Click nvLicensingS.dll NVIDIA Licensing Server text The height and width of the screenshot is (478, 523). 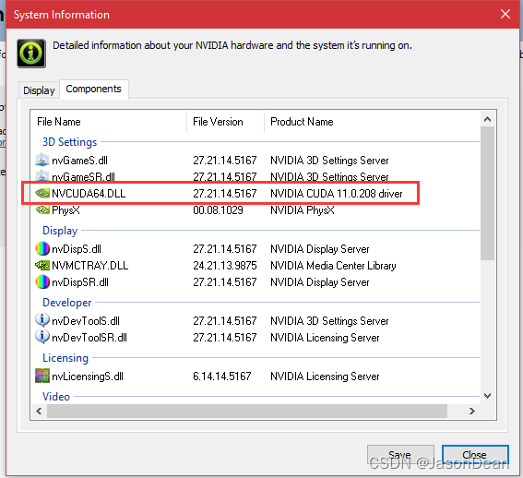pos(325,376)
